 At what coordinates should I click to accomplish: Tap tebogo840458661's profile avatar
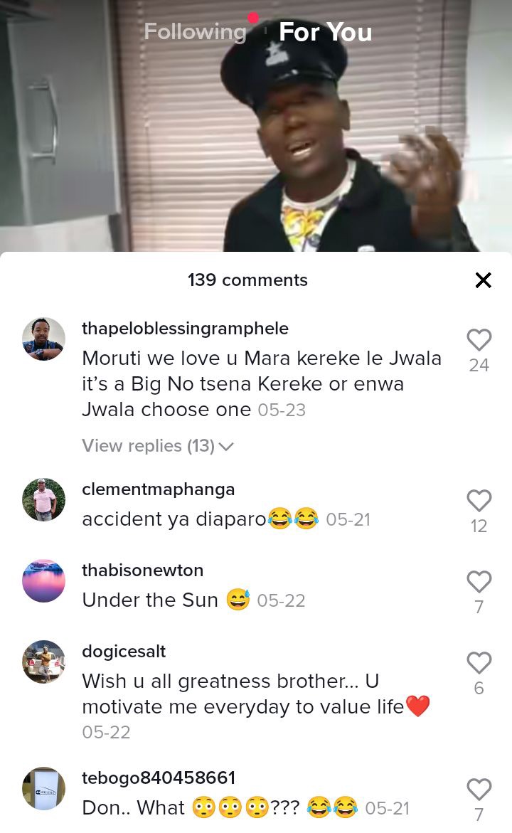[x=43, y=788]
